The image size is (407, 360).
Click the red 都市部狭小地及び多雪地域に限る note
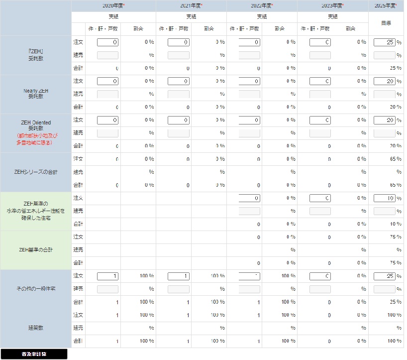pyautogui.click(x=37, y=139)
